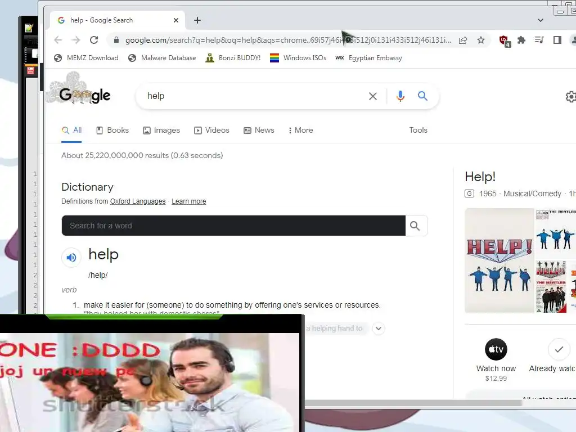Viewport: 576px width, 432px height.
Task: Click the HELP! movie poster thumbnail
Action: pyautogui.click(x=499, y=260)
